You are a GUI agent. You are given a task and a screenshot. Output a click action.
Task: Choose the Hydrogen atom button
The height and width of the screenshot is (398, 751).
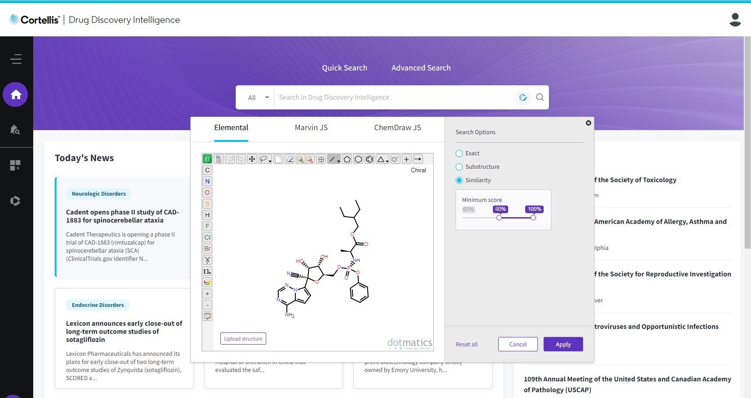tap(207, 215)
